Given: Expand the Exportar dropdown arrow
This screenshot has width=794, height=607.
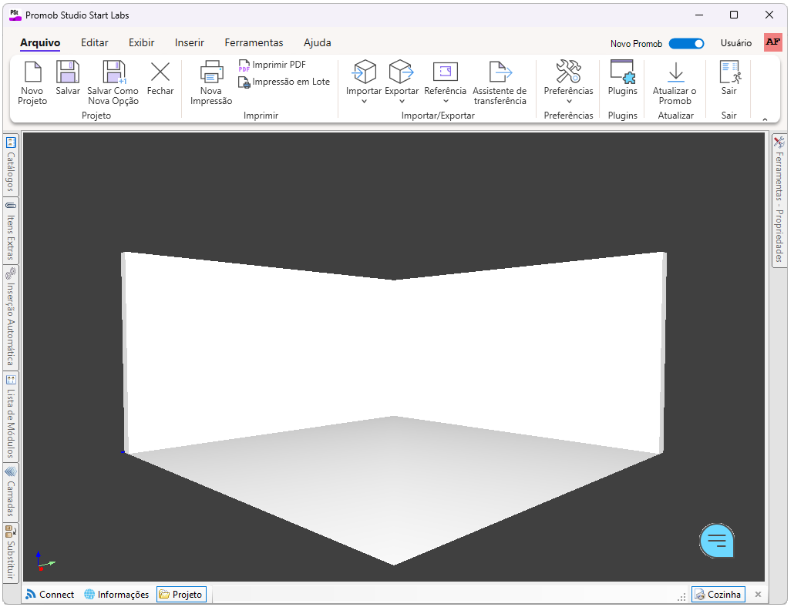Looking at the screenshot, I should 402,102.
